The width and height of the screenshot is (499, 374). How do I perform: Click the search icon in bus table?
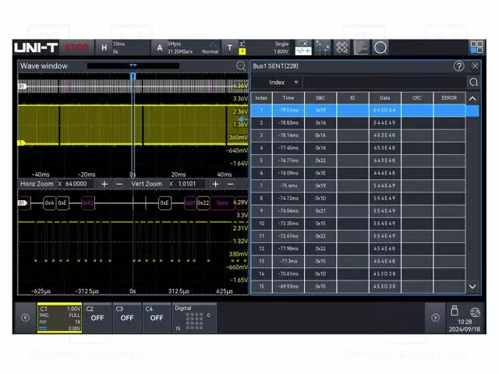(x=472, y=82)
